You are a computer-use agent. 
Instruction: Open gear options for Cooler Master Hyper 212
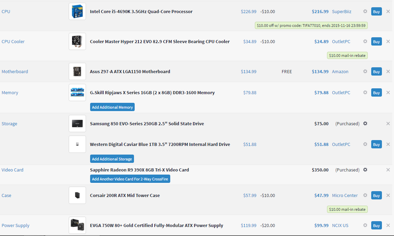click(365, 41)
